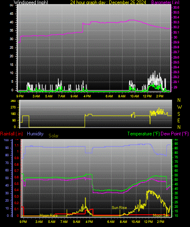This screenshot has height=227, width=190.
Task: Click the Temperature (°F) legend label
Action: click(144, 134)
